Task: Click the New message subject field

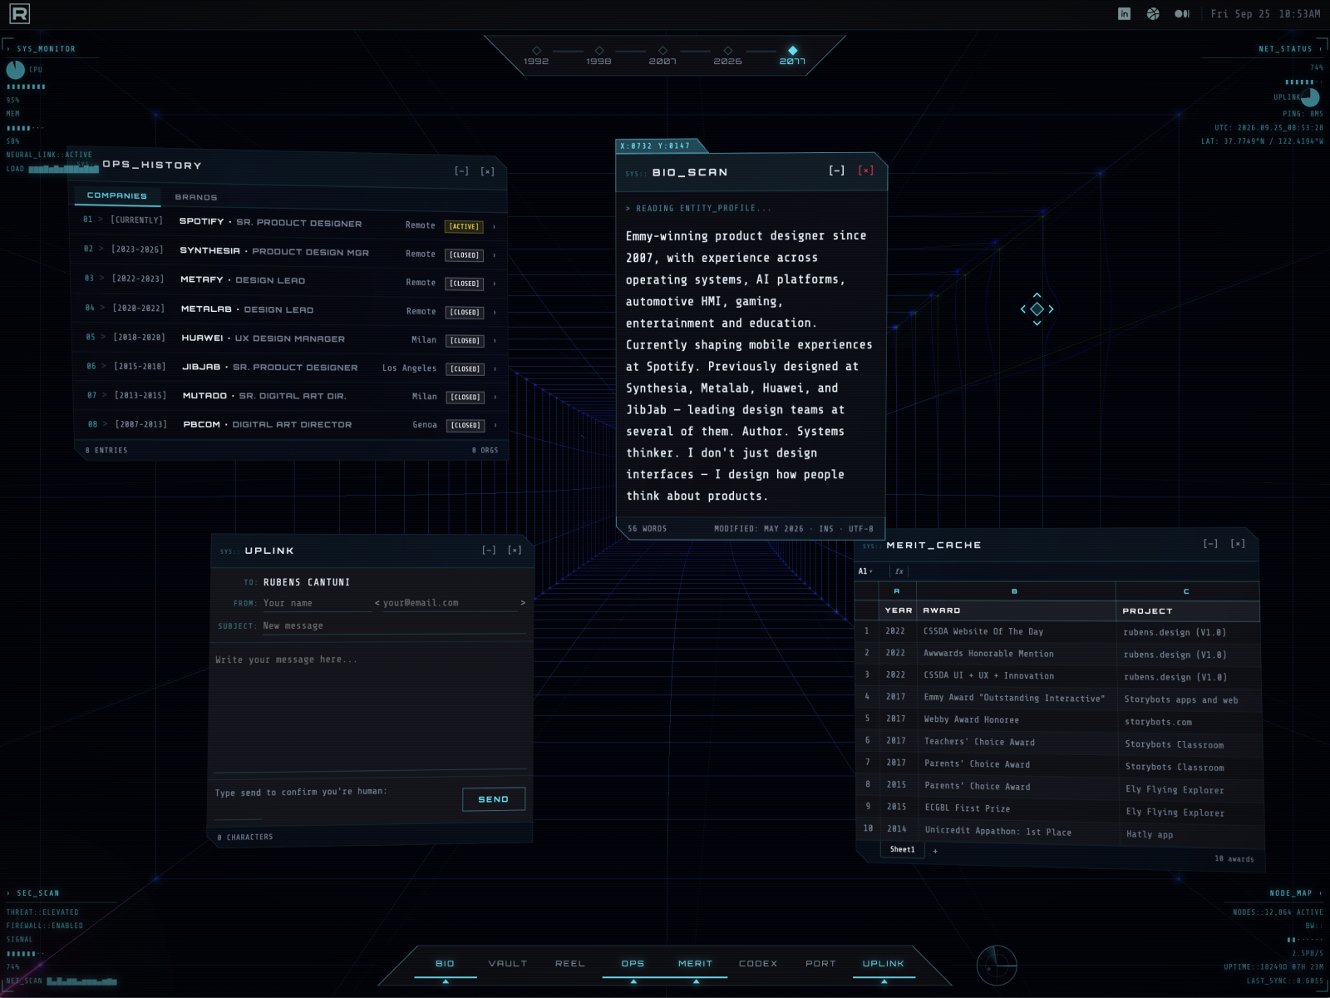Action: pyautogui.click(x=394, y=626)
